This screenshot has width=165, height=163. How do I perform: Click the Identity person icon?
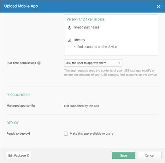pyautogui.click(x=69, y=40)
